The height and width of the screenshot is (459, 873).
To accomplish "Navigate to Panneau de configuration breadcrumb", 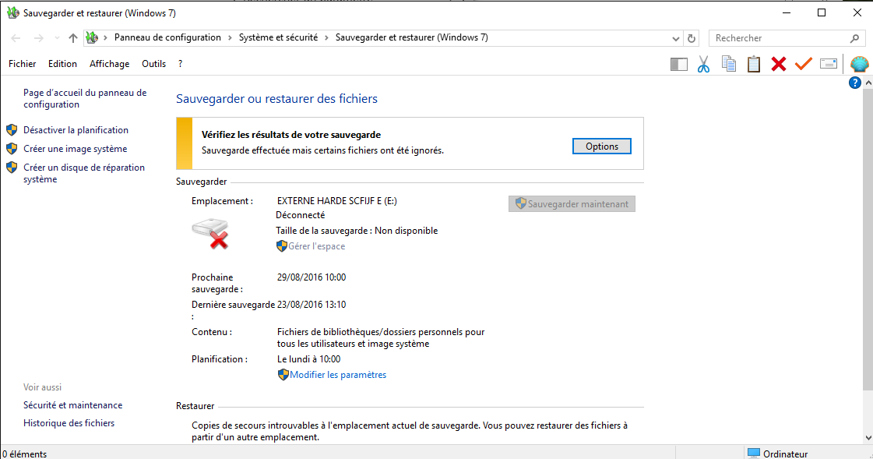I will pos(167,37).
